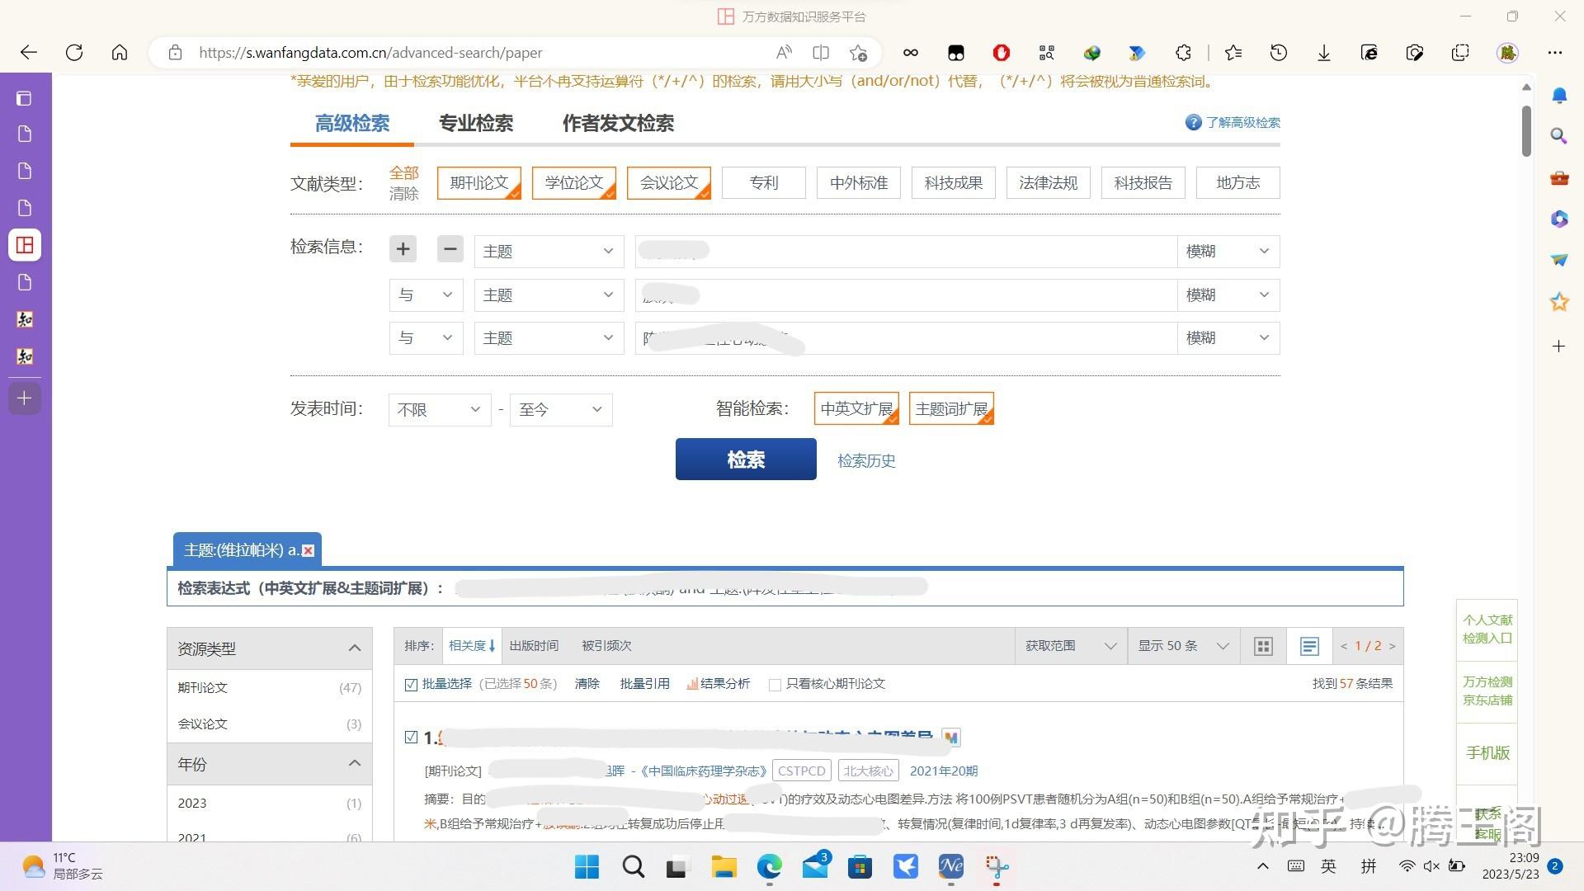
Task: Open 至今 end year dropdown
Action: coord(561,409)
